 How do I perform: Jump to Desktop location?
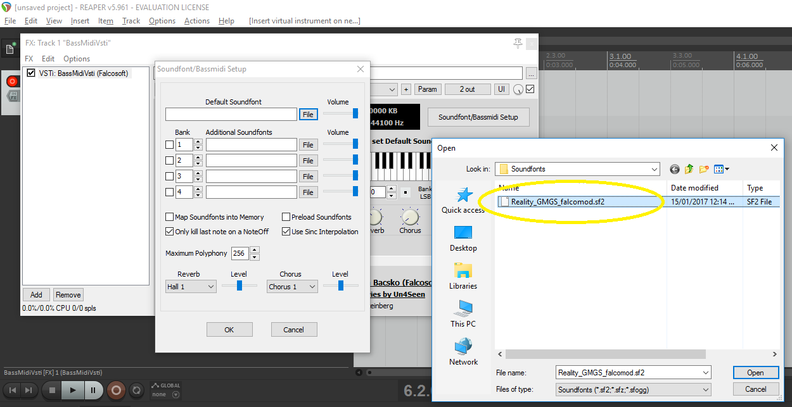tap(463, 239)
